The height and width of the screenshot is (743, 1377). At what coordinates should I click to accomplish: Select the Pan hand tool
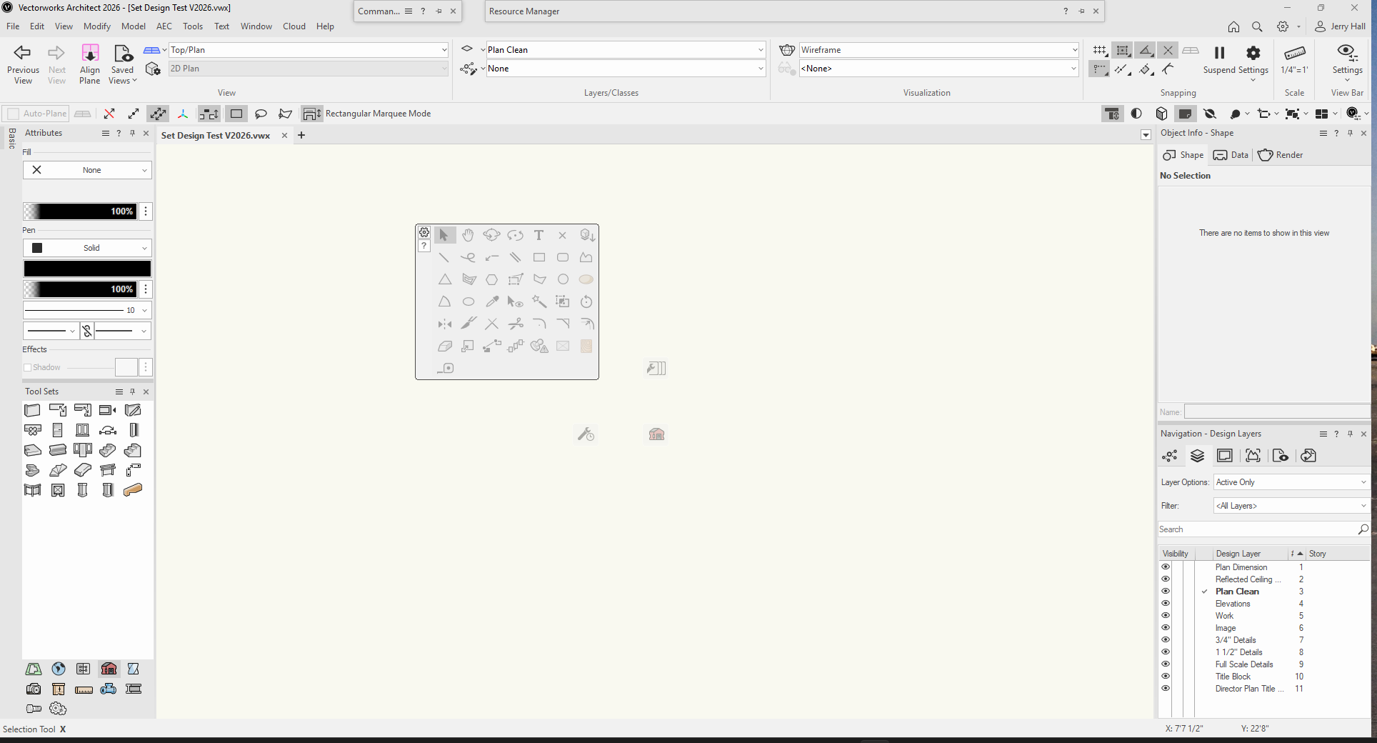click(468, 235)
